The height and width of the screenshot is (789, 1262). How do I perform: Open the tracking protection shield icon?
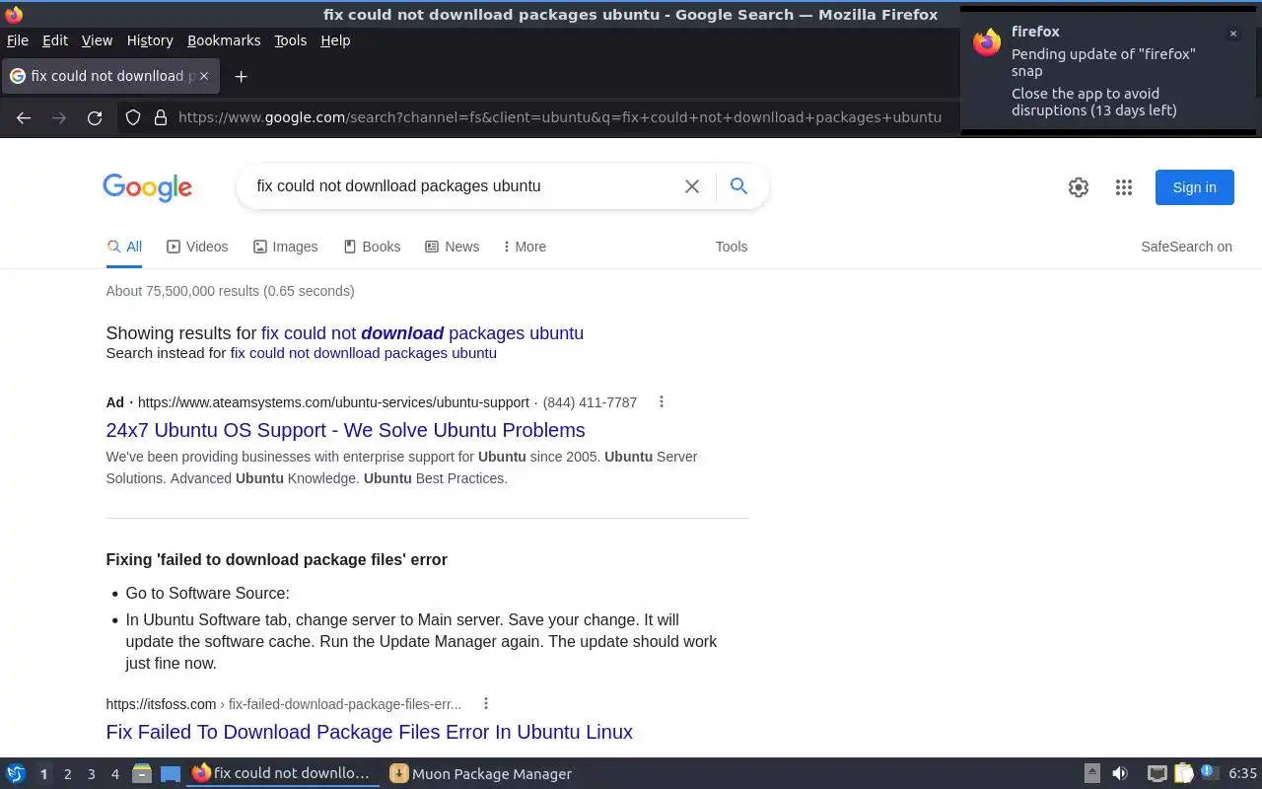point(133,117)
